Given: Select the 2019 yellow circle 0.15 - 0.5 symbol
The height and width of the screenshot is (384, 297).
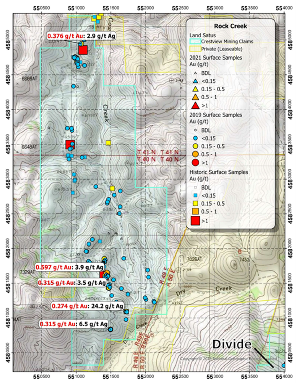Looking at the screenshot, I should coord(195,146).
